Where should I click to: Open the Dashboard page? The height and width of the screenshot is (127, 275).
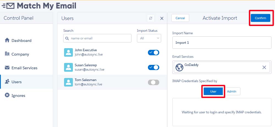pyautogui.click(x=21, y=41)
